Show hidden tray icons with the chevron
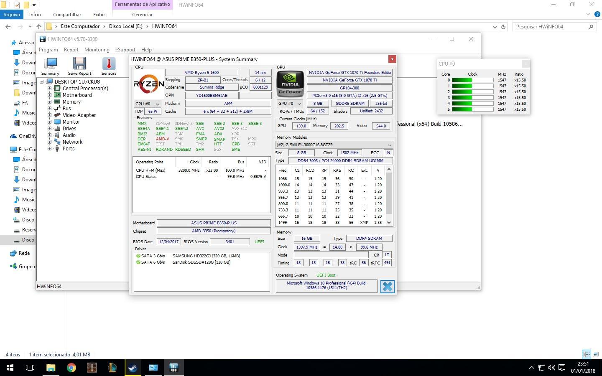The image size is (602, 376). [x=532, y=368]
